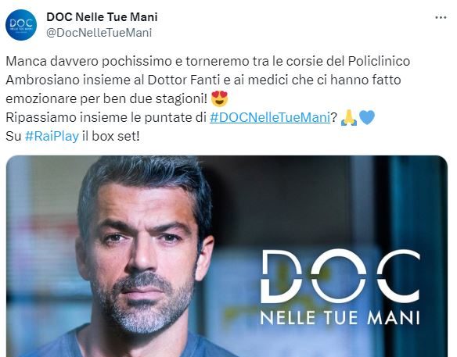Image resolution: width=457 pixels, height=357 pixels.
Task: Click the heart-eyes emoji in the tweet
Action: pyautogui.click(x=219, y=98)
